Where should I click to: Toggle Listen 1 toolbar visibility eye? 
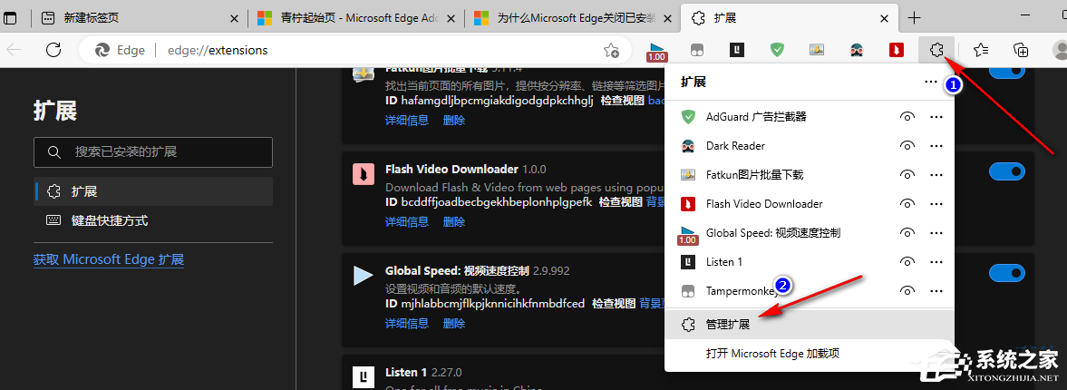(907, 262)
